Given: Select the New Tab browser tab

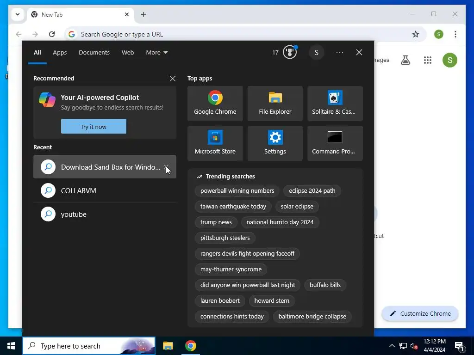Looking at the screenshot, I should (81, 14).
